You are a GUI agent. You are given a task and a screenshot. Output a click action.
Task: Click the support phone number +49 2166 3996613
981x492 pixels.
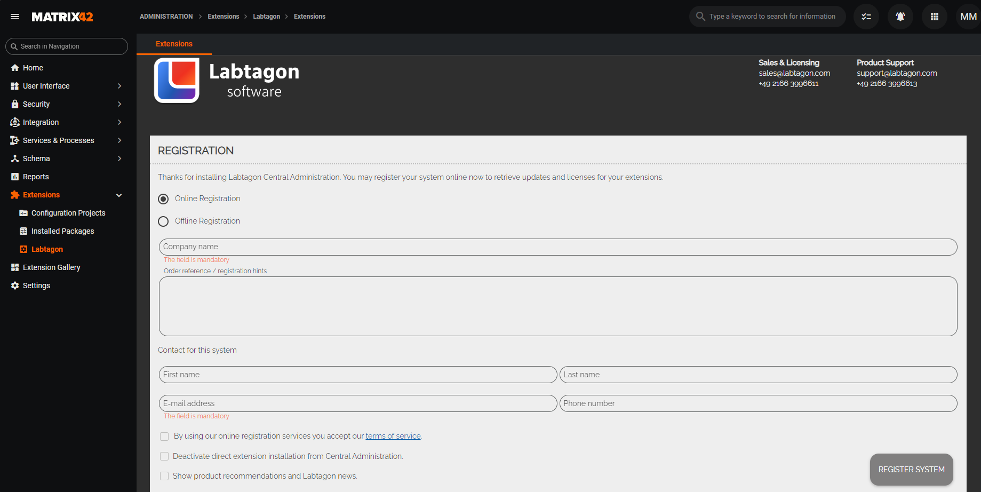[887, 83]
